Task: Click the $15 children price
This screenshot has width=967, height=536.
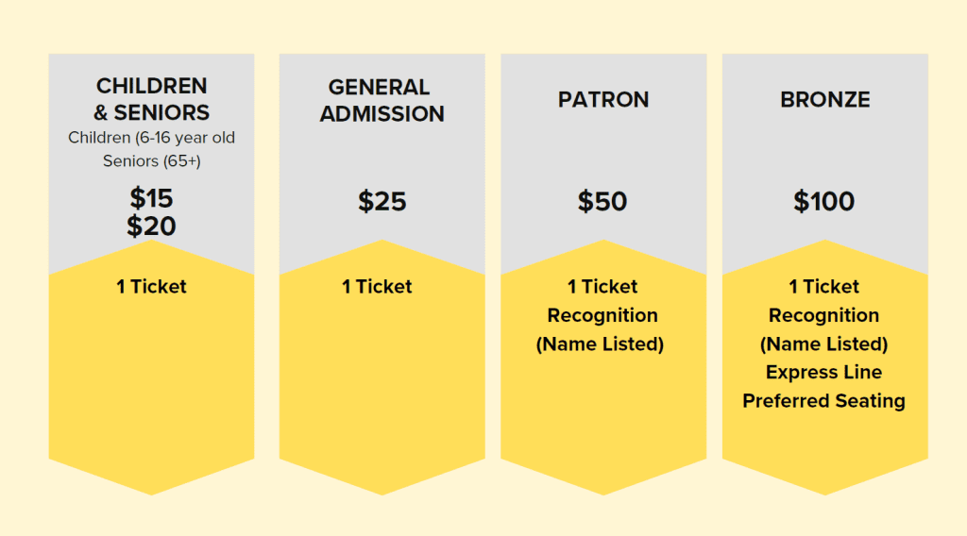Action: [x=152, y=198]
